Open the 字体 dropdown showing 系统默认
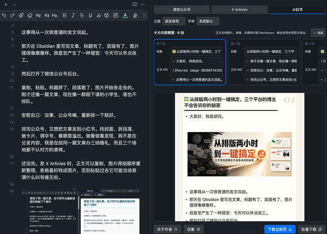 pyautogui.click(x=208, y=21)
